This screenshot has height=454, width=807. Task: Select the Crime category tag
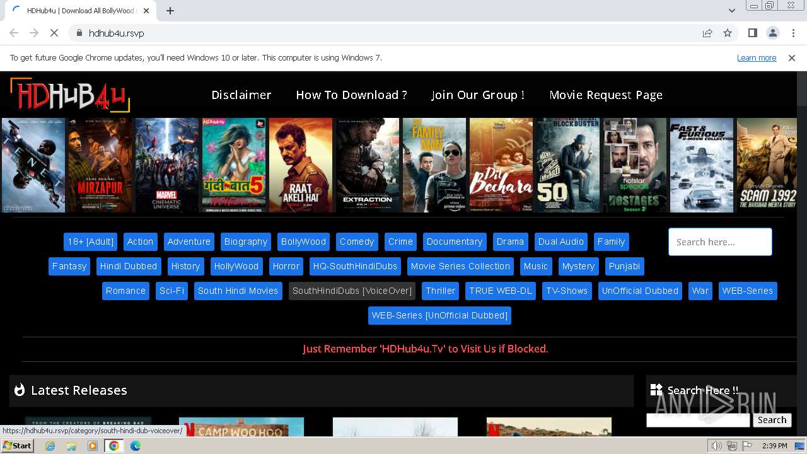click(400, 242)
